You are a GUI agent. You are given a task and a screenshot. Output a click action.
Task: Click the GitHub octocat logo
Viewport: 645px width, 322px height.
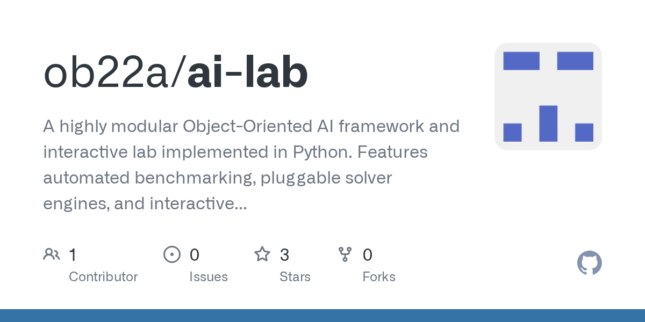(590, 263)
